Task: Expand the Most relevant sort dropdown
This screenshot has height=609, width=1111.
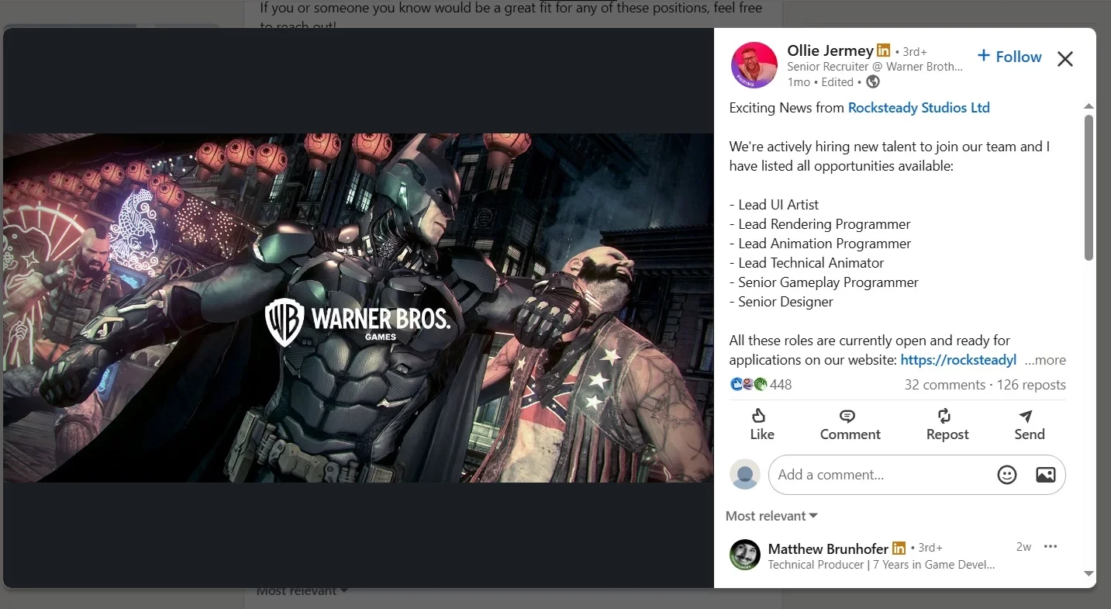Action: [x=771, y=516]
